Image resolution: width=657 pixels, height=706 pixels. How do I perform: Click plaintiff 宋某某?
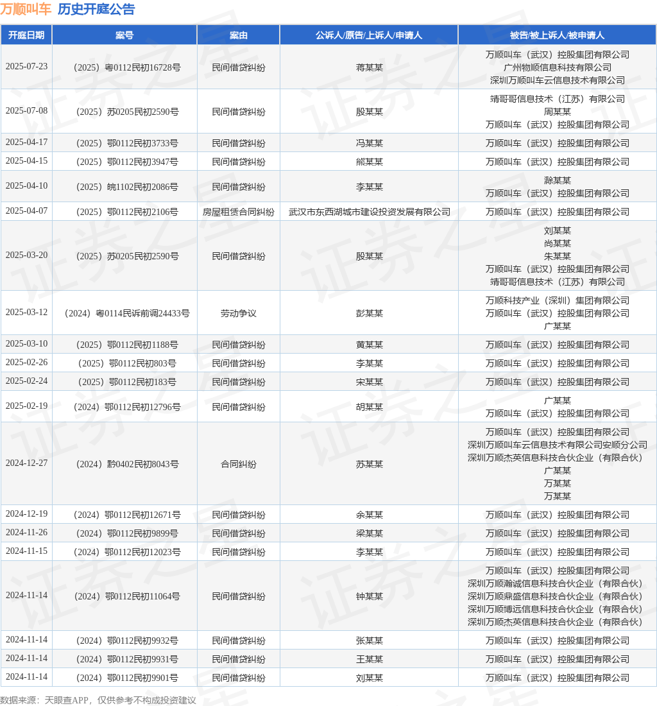(x=370, y=382)
